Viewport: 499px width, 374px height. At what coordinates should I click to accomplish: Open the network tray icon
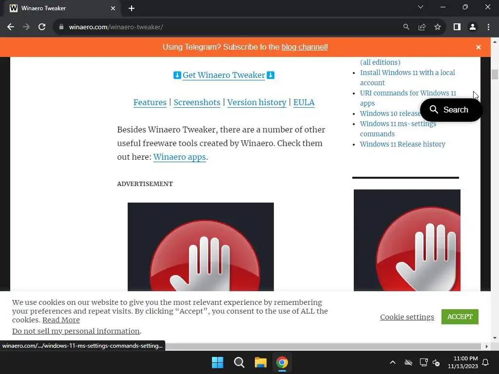point(423,362)
